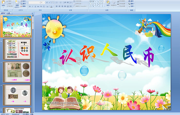Convert to SmartArt (转换为 SmartArt)

(80, 6)
